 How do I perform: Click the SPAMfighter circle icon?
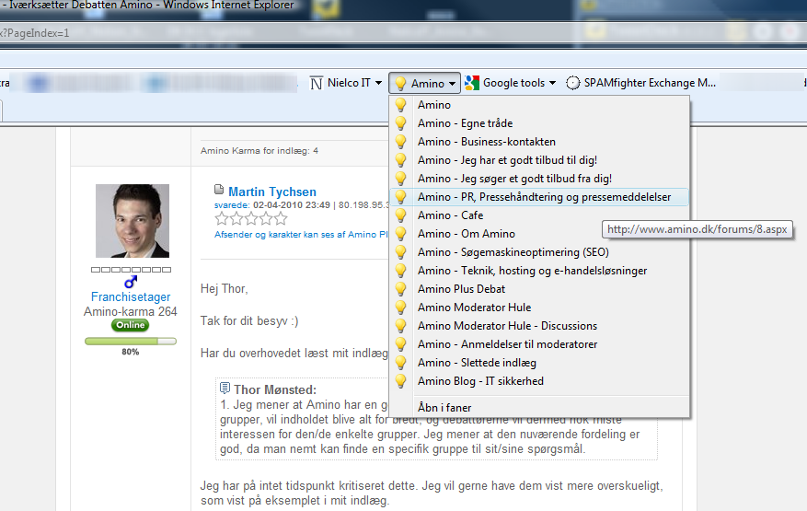click(x=573, y=83)
